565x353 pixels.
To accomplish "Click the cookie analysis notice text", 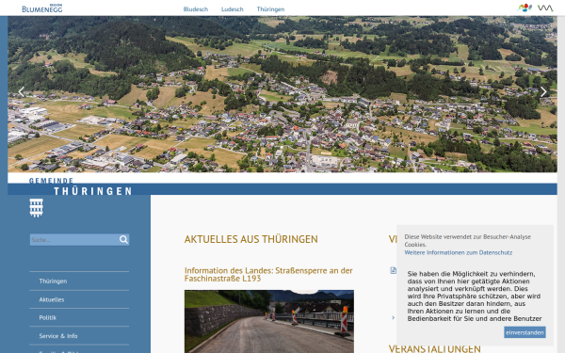I will pyautogui.click(x=468, y=241).
